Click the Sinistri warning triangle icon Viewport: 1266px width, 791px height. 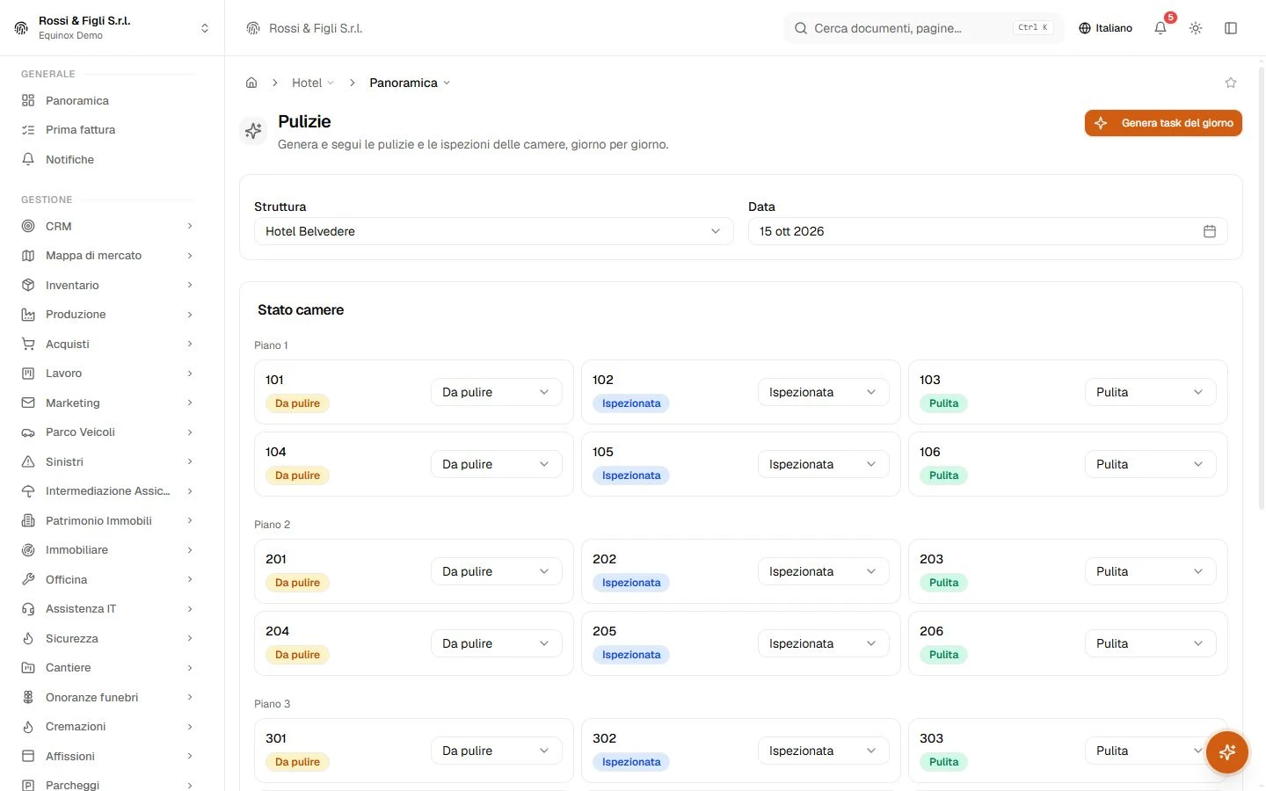[28, 461]
